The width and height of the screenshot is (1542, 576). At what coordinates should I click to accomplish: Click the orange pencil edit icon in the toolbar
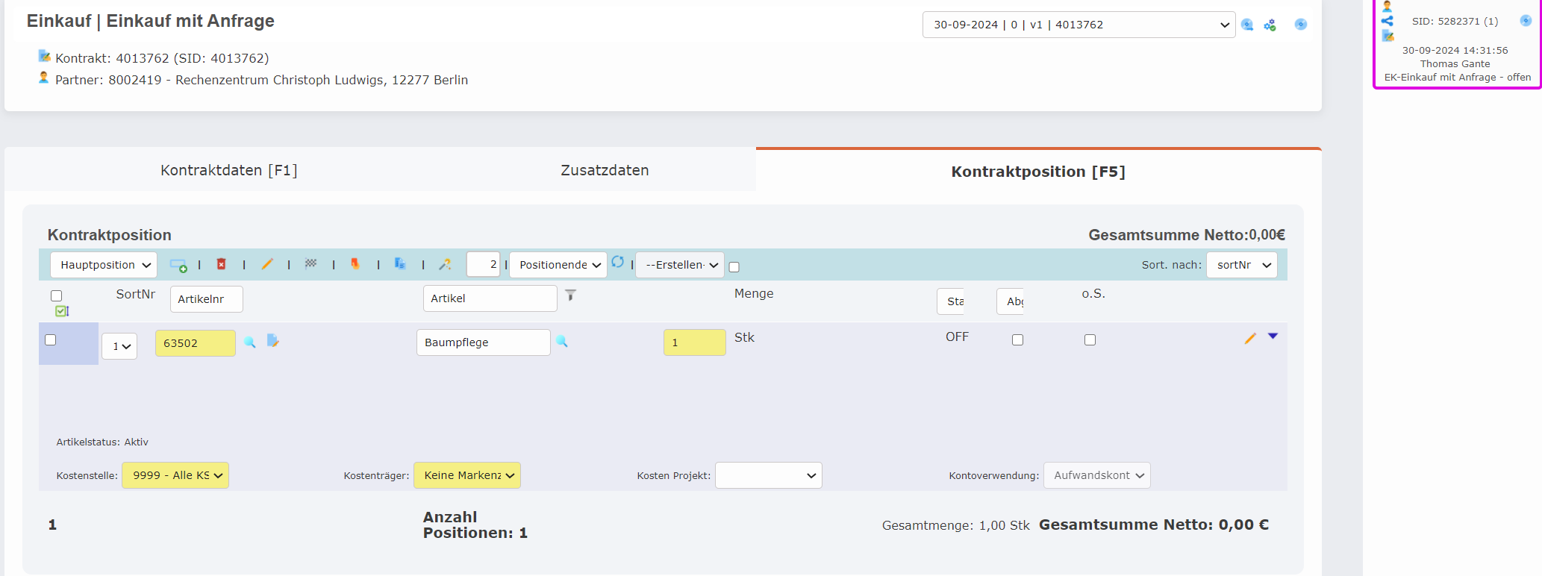(x=266, y=264)
